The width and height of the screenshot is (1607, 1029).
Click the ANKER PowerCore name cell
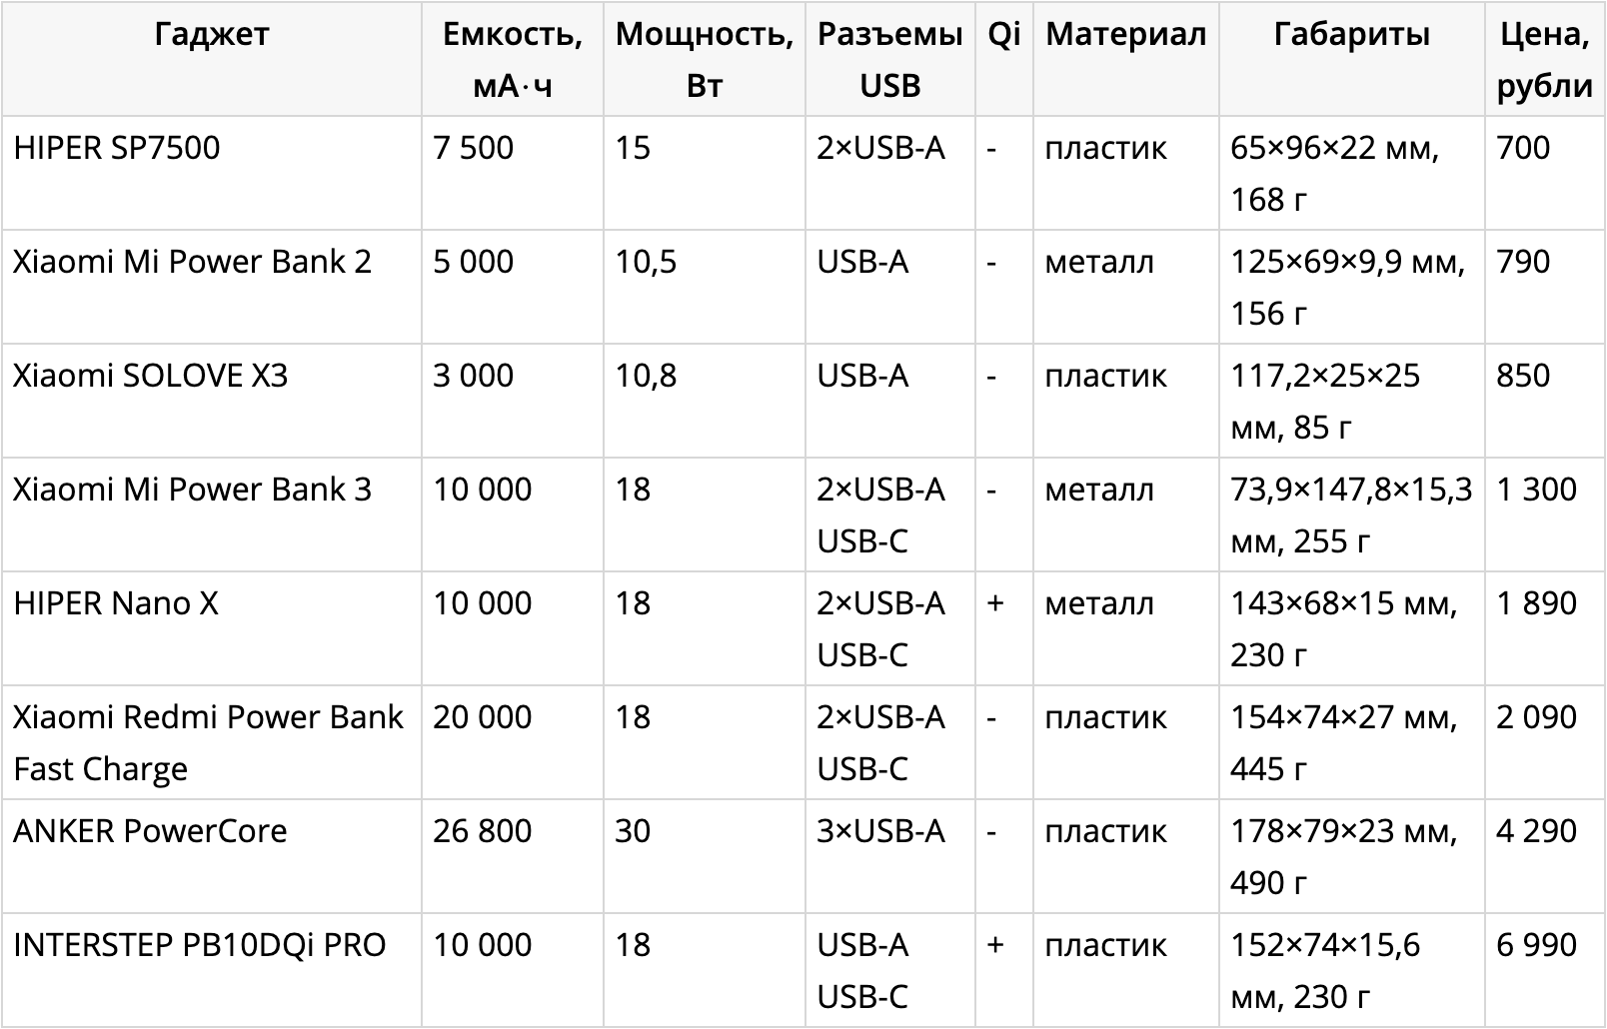point(212,856)
